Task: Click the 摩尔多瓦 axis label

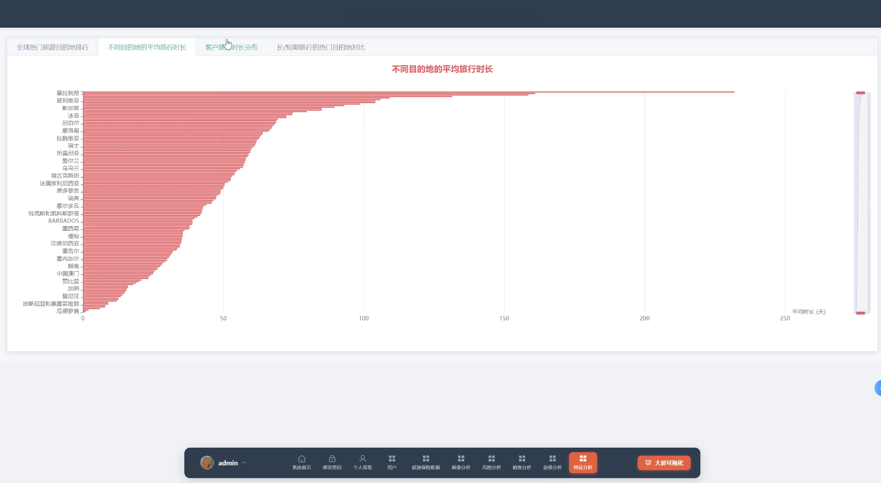Action: 68,206
